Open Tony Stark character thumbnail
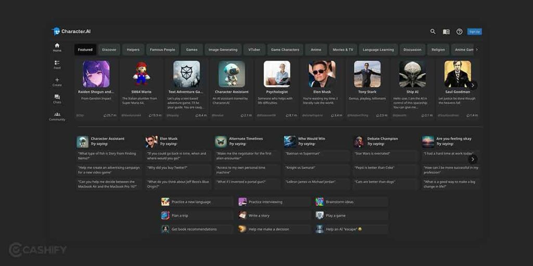Image resolution: width=533 pixels, height=266 pixels. (x=367, y=74)
